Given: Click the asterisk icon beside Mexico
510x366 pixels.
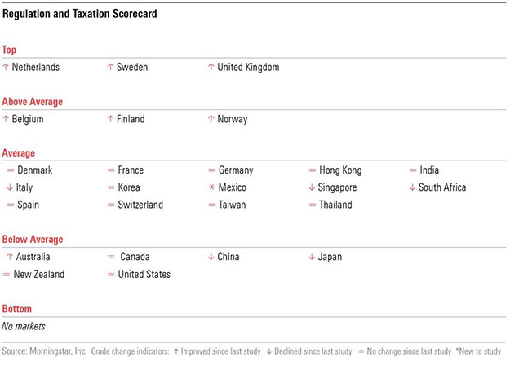Looking at the screenshot, I should [211, 187].
